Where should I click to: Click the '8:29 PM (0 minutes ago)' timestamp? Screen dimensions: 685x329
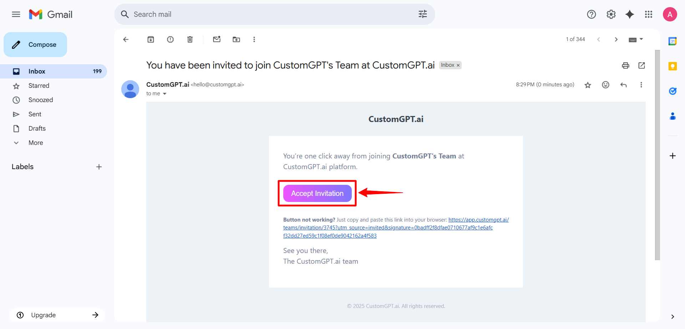(x=545, y=85)
